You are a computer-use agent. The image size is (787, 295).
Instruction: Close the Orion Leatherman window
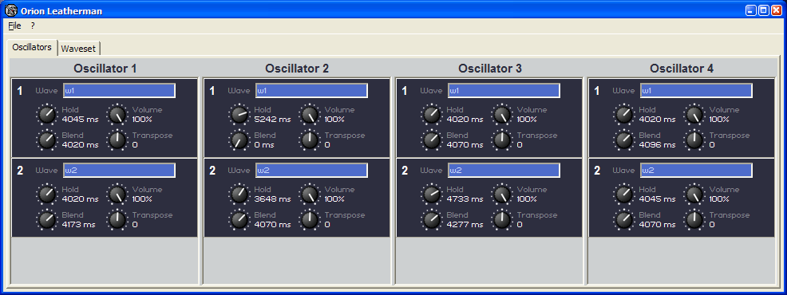[776, 10]
